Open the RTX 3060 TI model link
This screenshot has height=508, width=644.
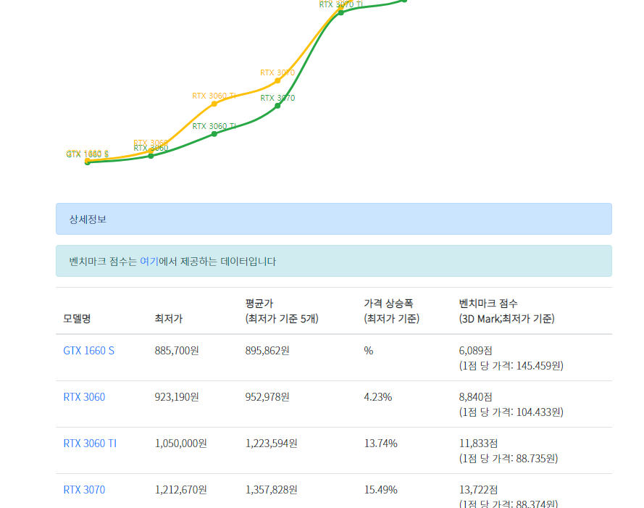[x=90, y=444]
